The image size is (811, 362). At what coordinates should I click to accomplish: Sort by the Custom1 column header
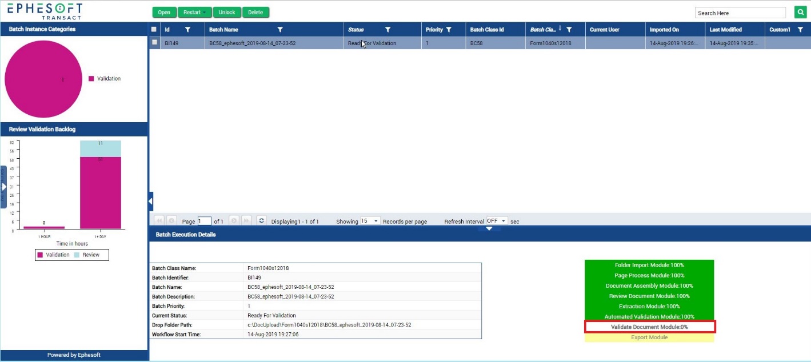[780, 30]
